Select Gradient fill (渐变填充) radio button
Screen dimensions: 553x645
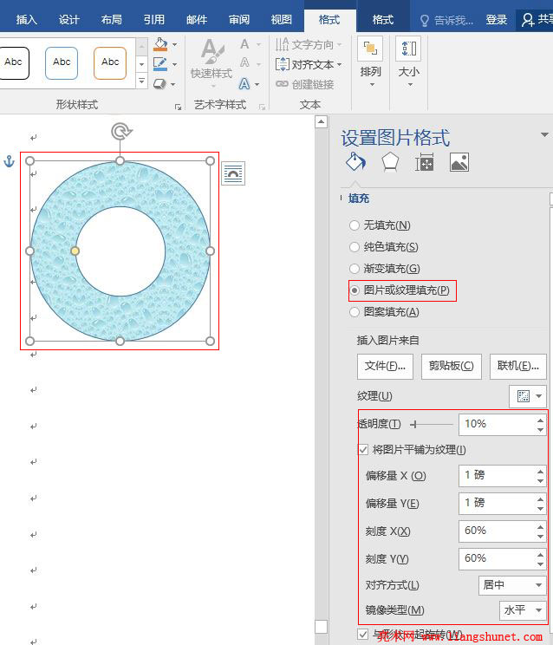click(x=354, y=269)
